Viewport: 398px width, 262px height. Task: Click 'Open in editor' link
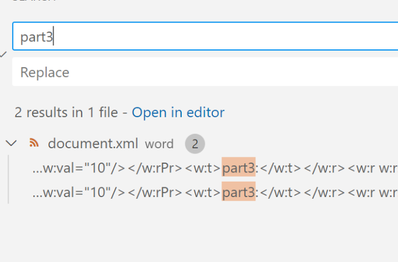click(178, 113)
